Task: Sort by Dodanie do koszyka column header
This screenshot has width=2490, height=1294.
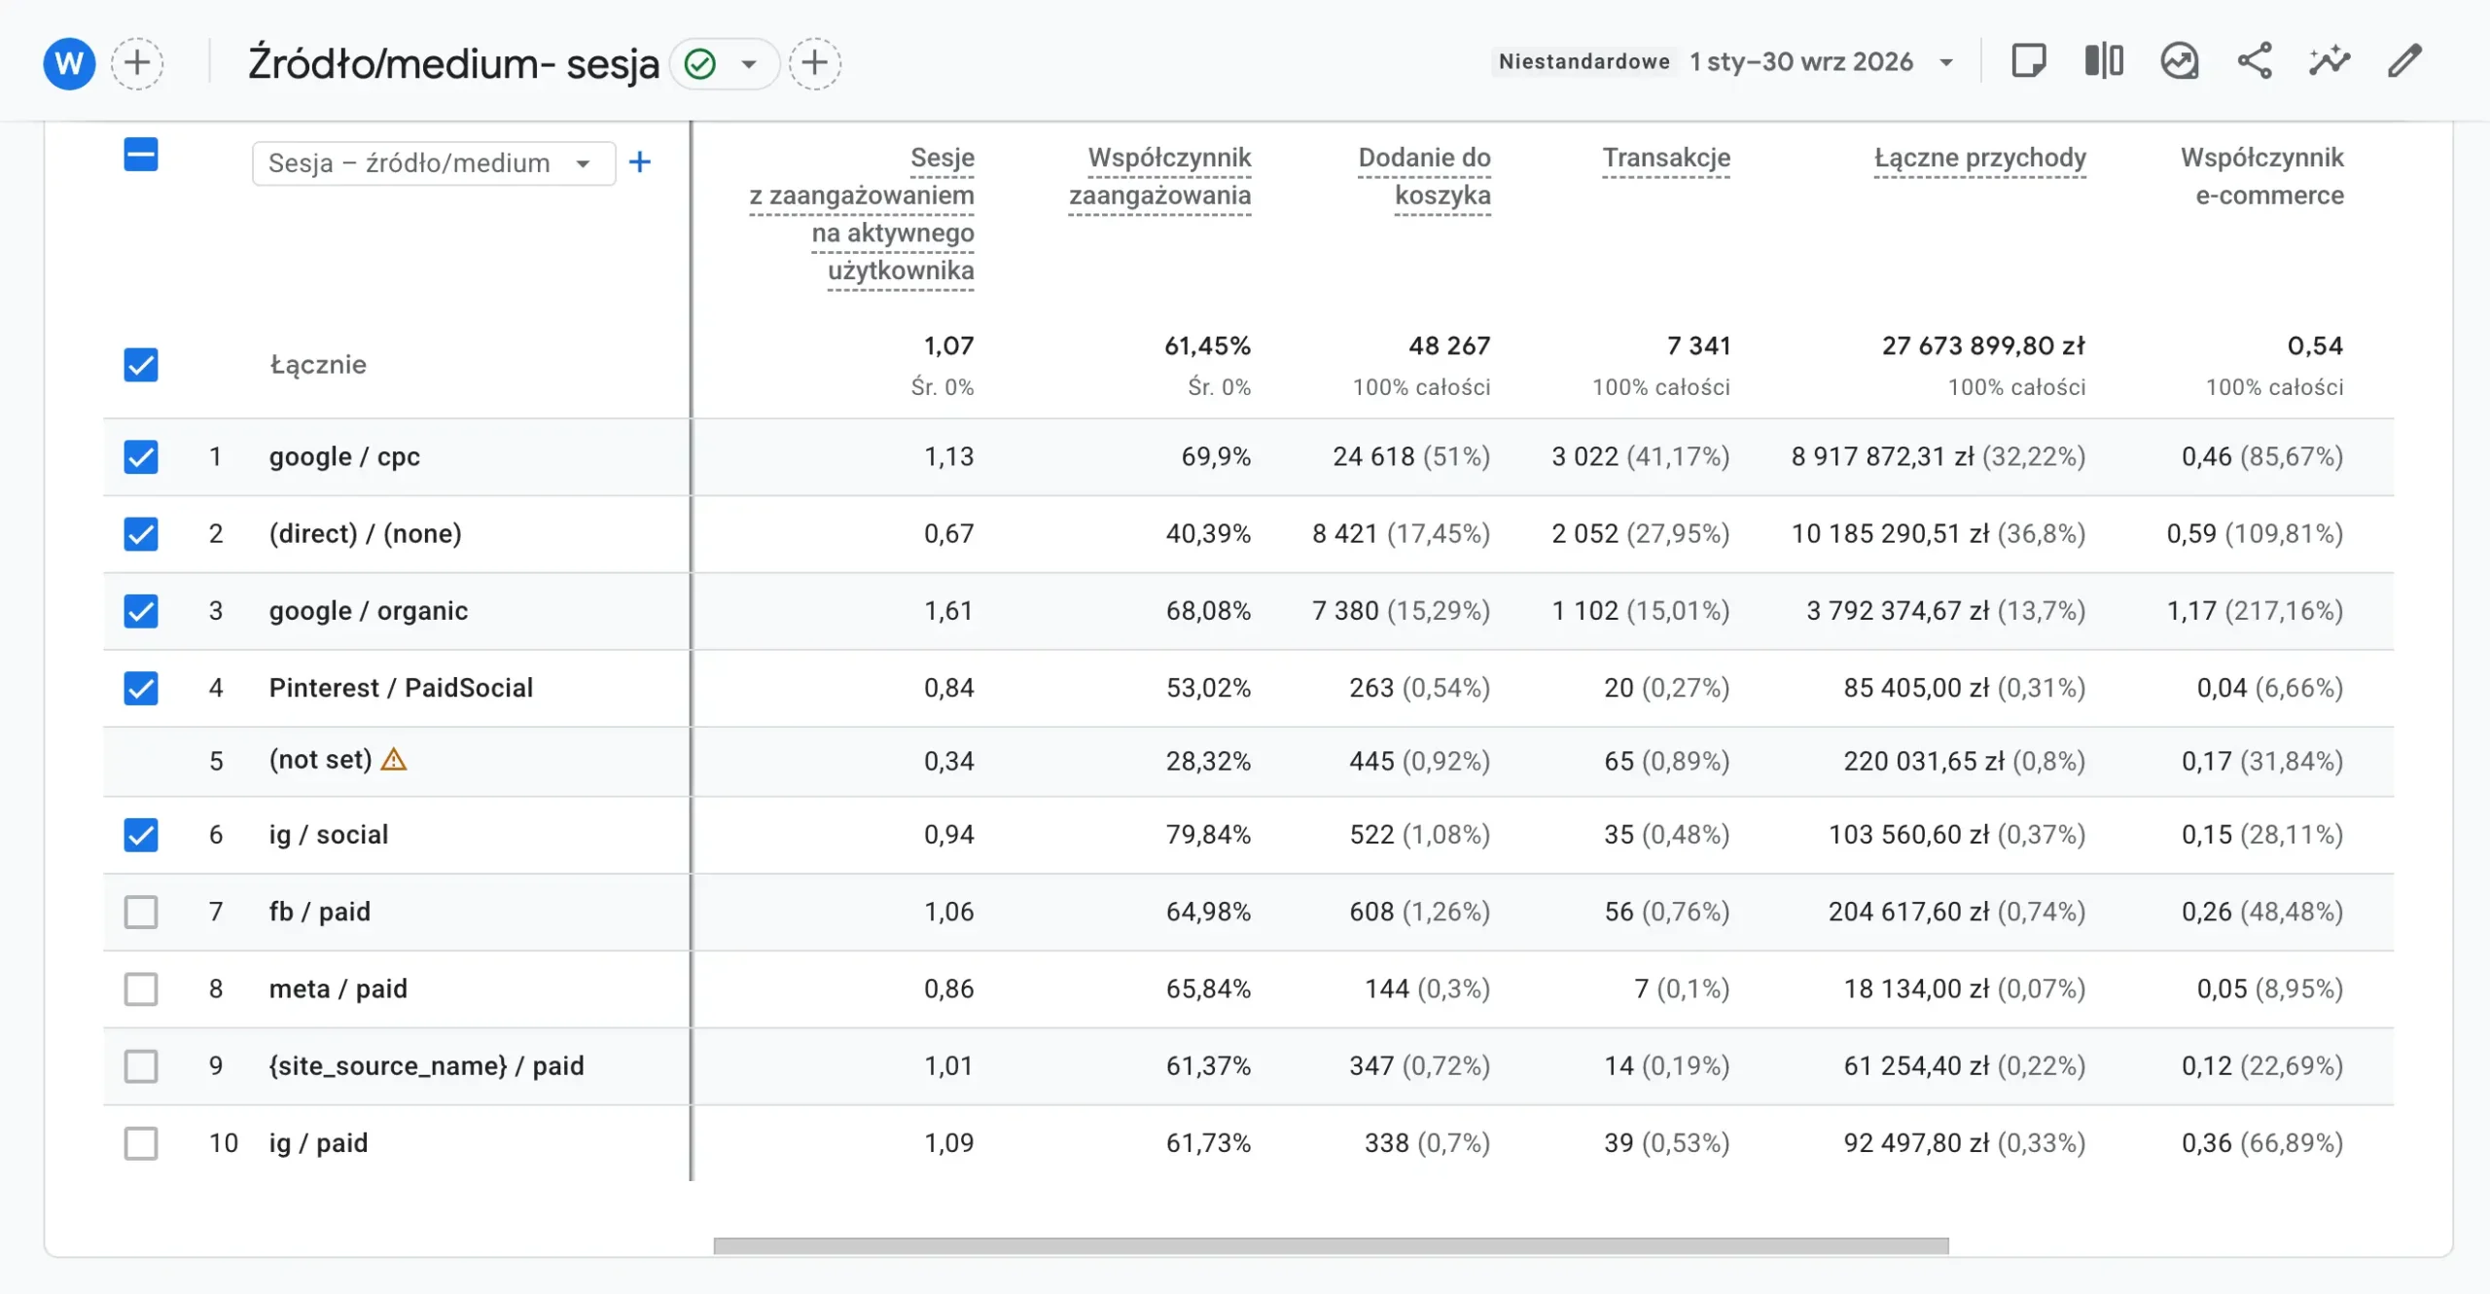Action: tap(1425, 176)
